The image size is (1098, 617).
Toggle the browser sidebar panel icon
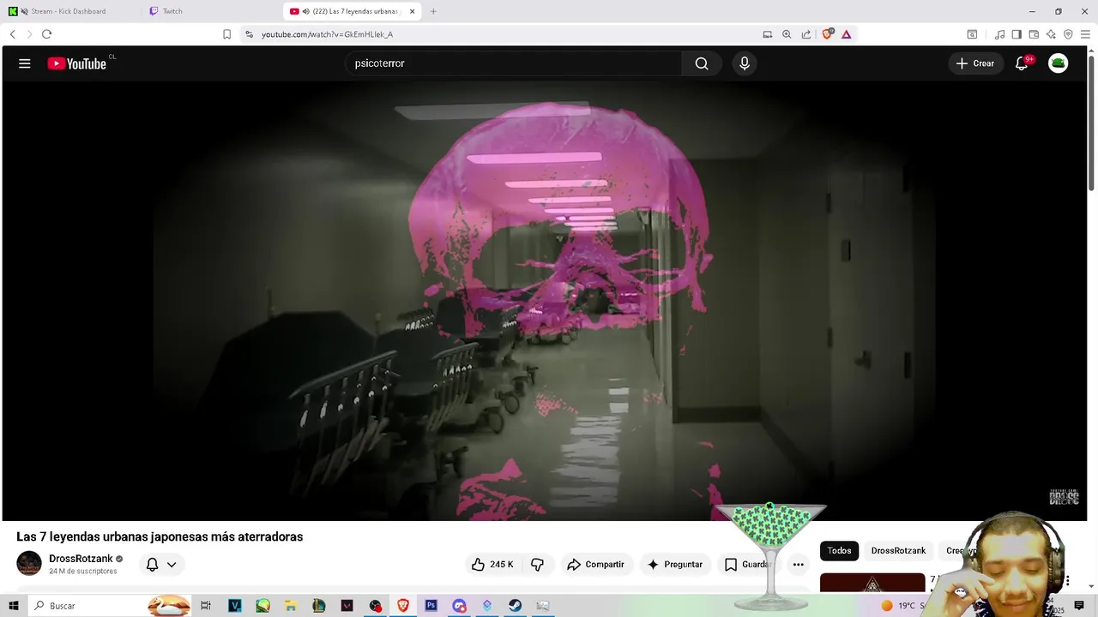pos(1017,34)
